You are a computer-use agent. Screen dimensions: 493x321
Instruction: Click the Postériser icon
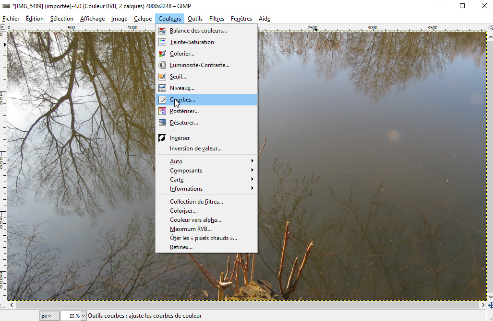pos(162,111)
